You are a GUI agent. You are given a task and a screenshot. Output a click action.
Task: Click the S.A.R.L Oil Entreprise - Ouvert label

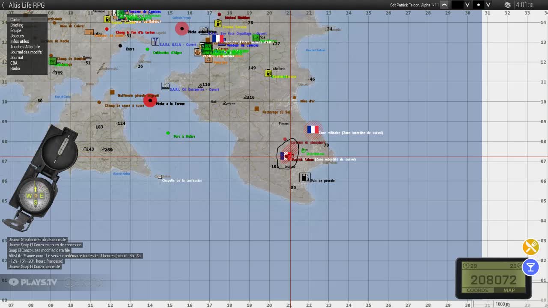coord(194,89)
